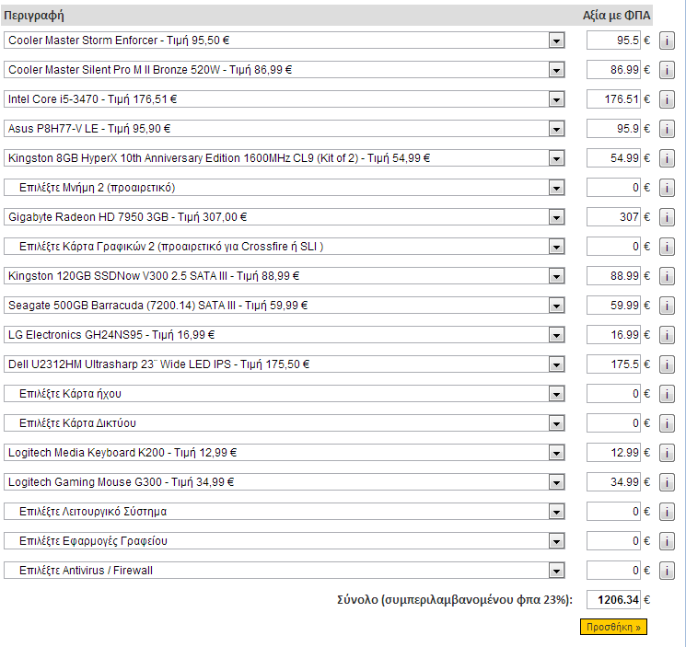The image size is (686, 647).
Task: Click the Περιγραφή column header
Action: [x=34, y=16]
